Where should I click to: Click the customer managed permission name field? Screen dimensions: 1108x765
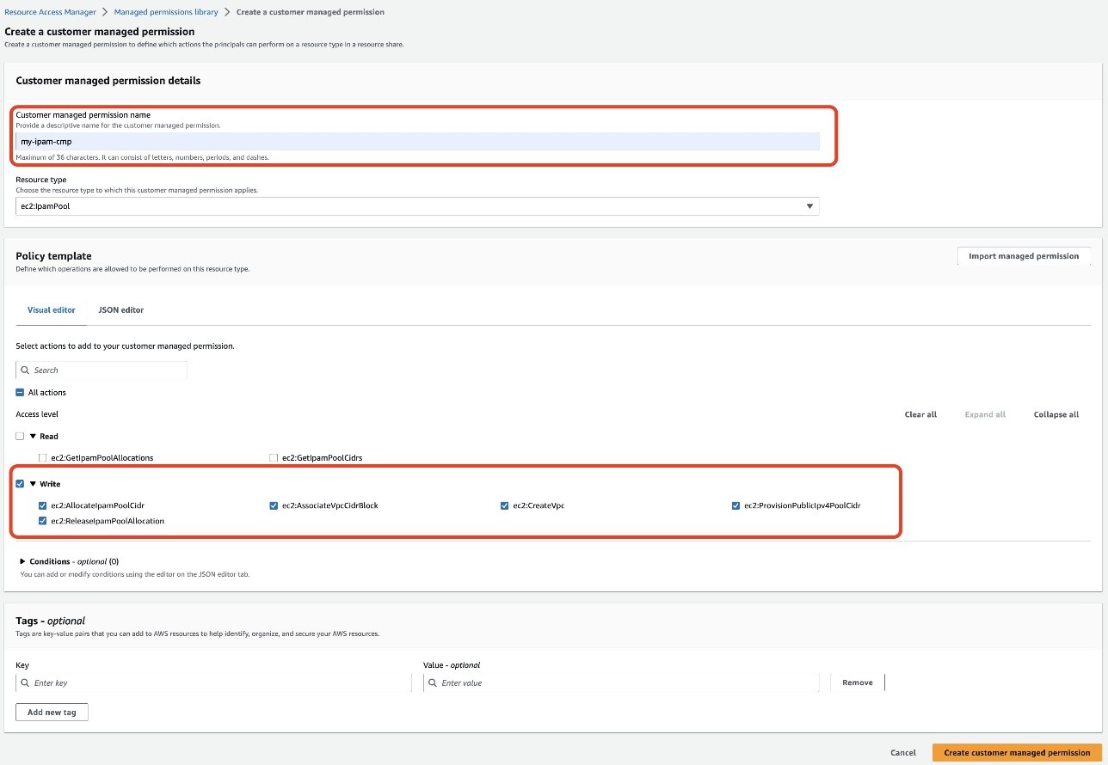(x=417, y=141)
